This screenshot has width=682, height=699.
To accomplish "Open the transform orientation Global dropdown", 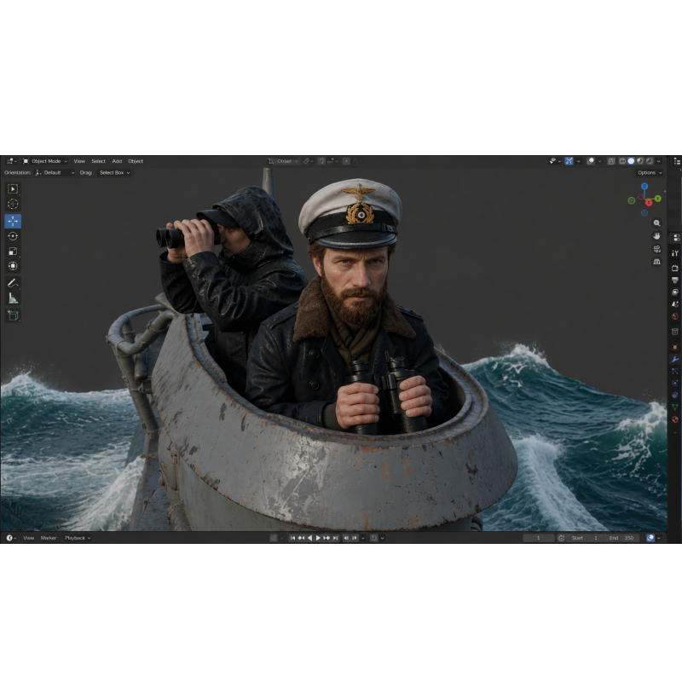I will tap(284, 161).
